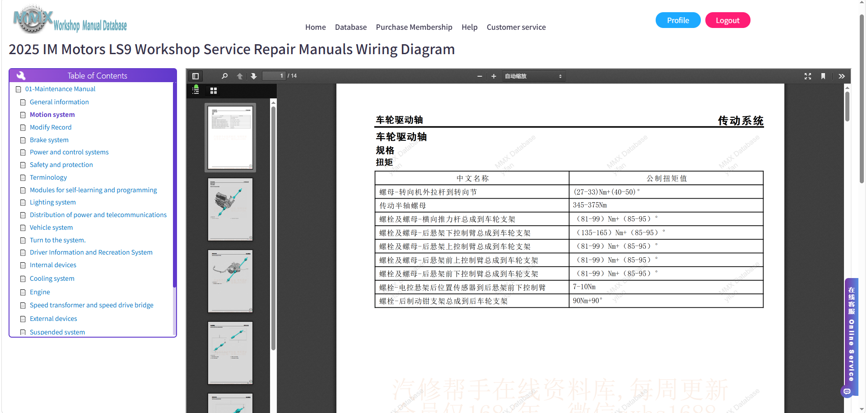Show the document outline view
867x413 pixels.
pos(196,90)
